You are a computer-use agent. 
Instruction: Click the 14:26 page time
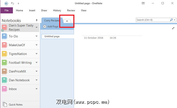[x=113, y=38]
